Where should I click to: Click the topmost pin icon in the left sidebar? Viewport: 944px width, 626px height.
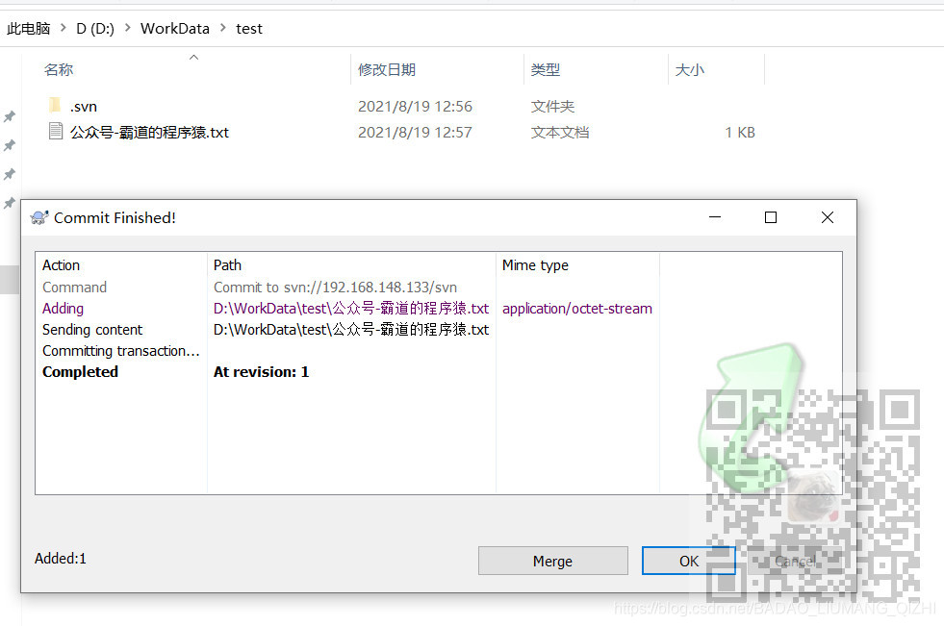point(10,116)
